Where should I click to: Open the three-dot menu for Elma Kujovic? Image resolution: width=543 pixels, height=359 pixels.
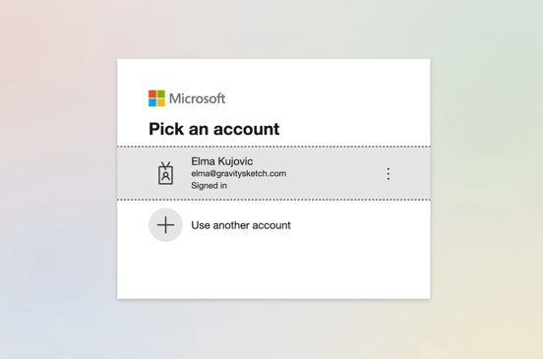tap(389, 173)
